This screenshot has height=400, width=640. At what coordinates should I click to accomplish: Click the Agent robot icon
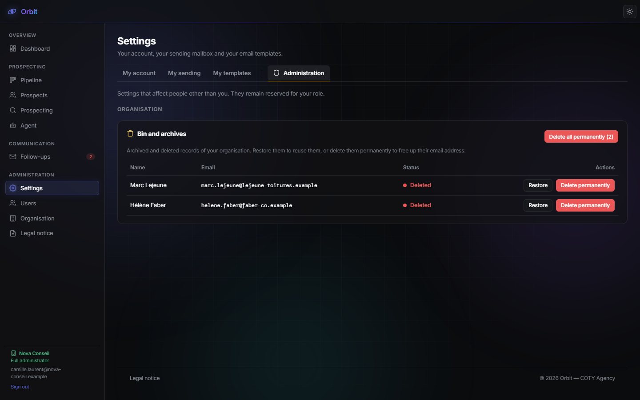tap(13, 125)
